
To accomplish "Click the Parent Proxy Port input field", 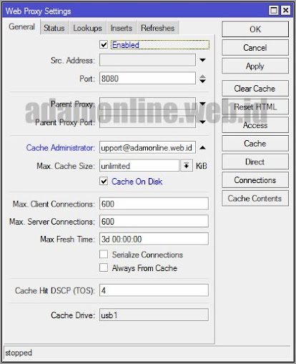I will [x=147, y=122].
